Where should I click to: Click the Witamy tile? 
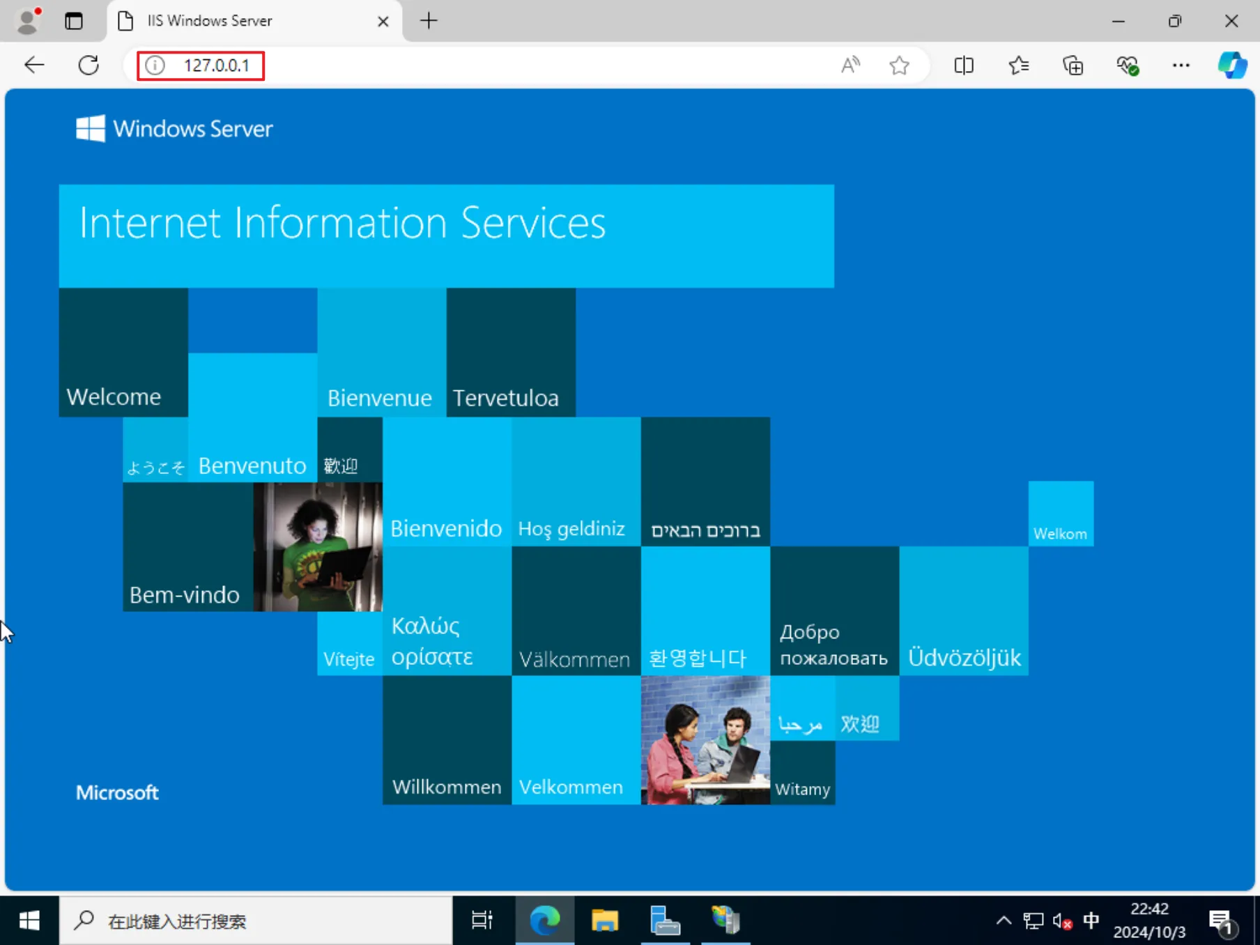(802, 773)
